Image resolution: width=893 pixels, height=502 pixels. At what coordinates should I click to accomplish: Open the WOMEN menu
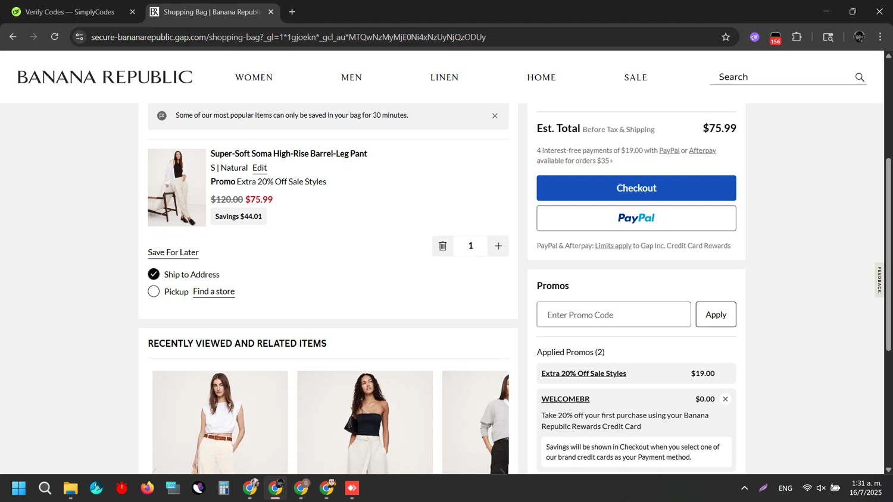(x=254, y=77)
